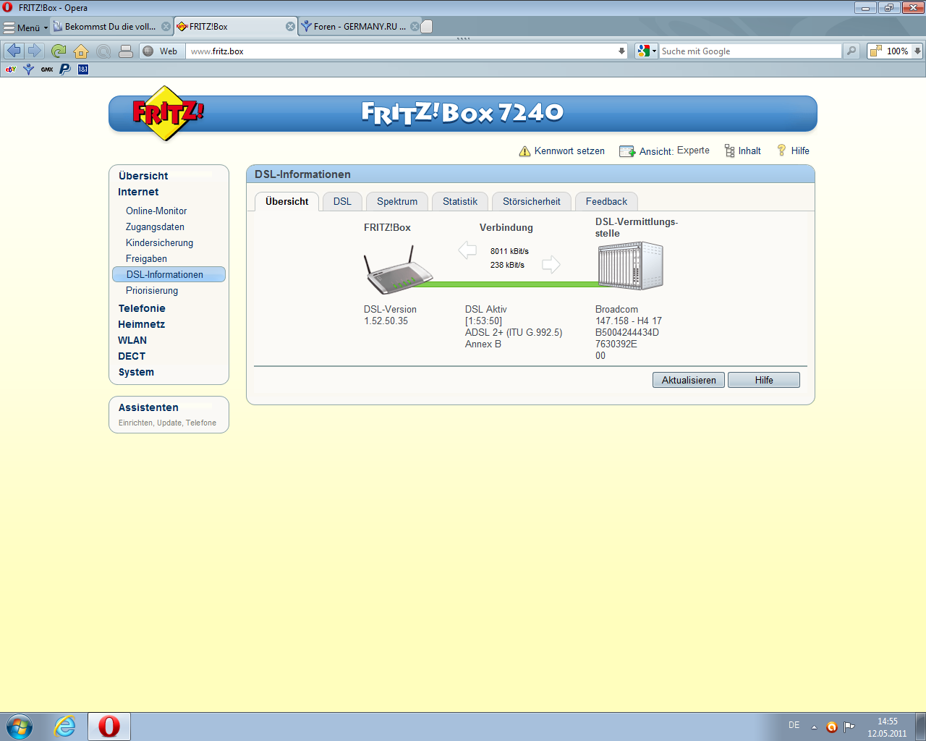Open the Störsicherheit tab
This screenshot has width=926, height=741.
pyautogui.click(x=532, y=202)
